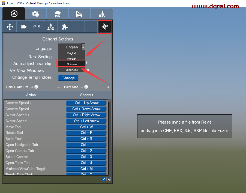Open the scene weather controls tab
This screenshot has width=246, height=193.
tap(58, 14)
